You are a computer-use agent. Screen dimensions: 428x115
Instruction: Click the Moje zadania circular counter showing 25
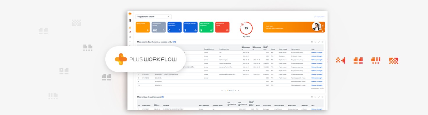(246, 28)
